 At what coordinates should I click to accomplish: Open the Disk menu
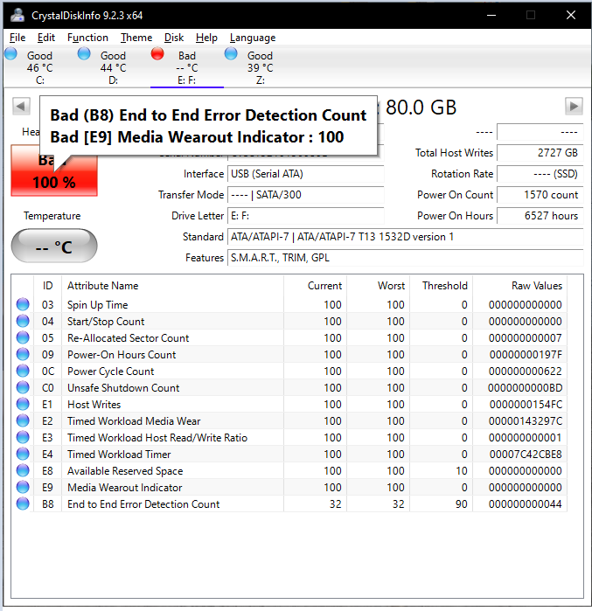click(x=174, y=38)
